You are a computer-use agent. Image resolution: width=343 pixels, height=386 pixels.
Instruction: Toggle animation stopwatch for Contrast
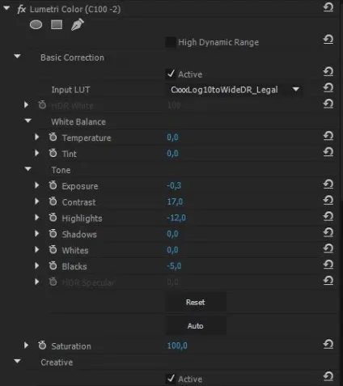coord(53,201)
